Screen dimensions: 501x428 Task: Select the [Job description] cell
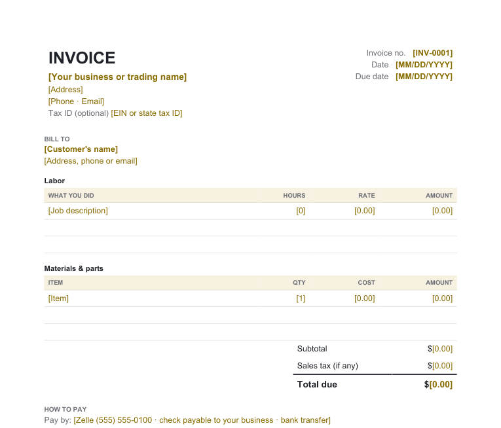pyautogui.click(x=78, y=211)
